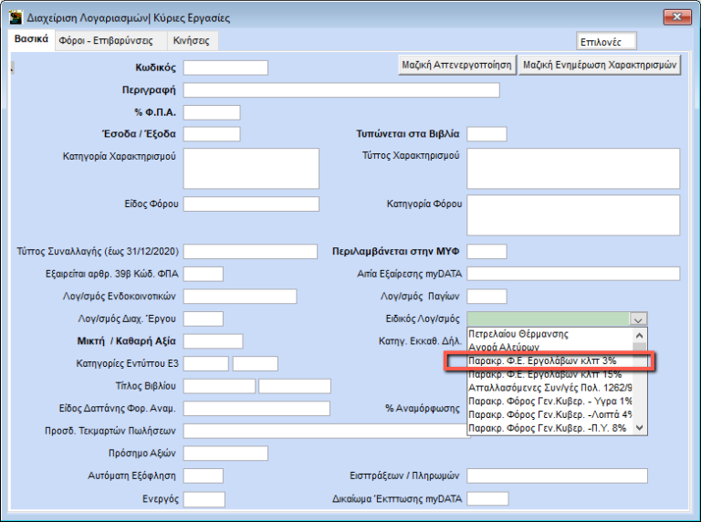Screen dimensions: 701x522
Task: Switch to the Φόροι - Επιβαρύνσεις tab
Action: [x=110, y=41]
